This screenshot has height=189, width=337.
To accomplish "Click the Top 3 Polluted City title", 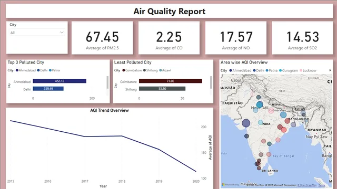I will pyautogui.click(x=26, y=62).
